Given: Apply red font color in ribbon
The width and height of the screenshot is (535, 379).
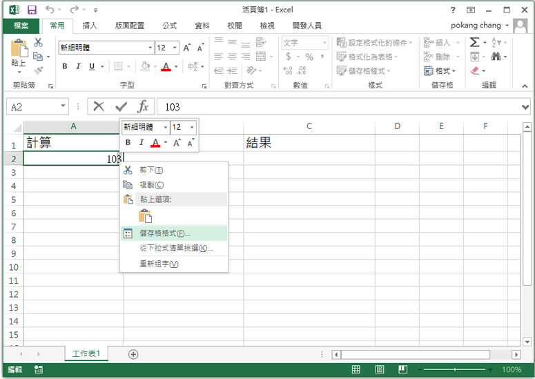Looking at the screenshot, I should point(166,66).
